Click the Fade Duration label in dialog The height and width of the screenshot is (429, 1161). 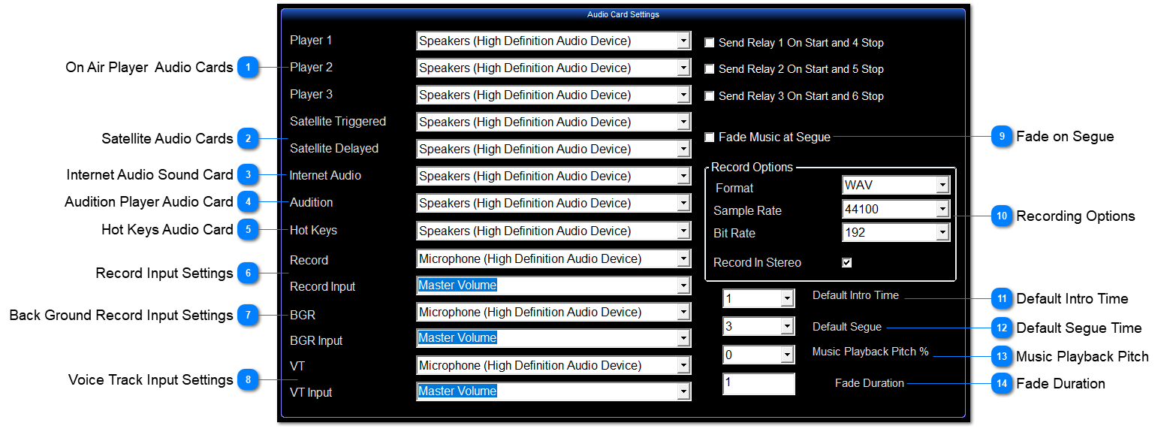tap(870, 383)
